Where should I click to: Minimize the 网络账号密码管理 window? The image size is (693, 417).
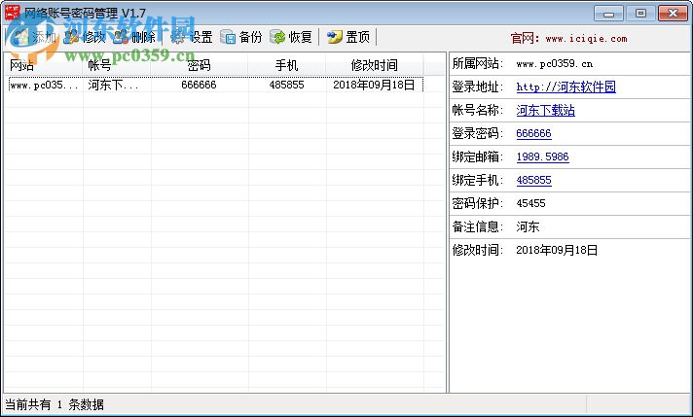608,14
